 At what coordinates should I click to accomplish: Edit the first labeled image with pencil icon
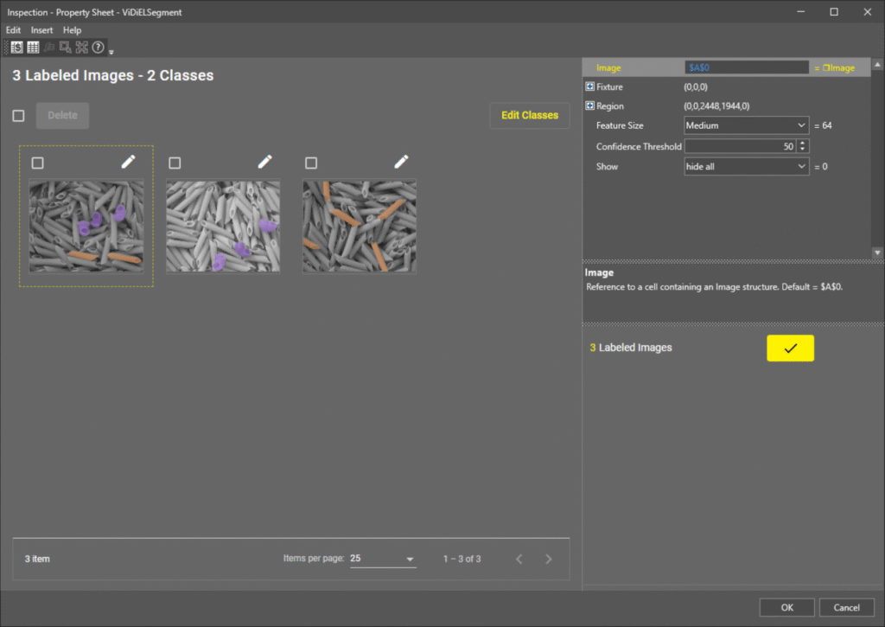pyautogui.click(x=128, y=162)
